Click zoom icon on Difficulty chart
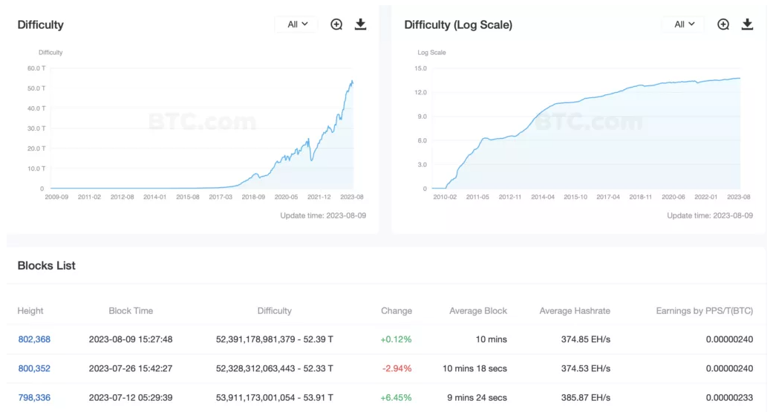 coord(336,25)
